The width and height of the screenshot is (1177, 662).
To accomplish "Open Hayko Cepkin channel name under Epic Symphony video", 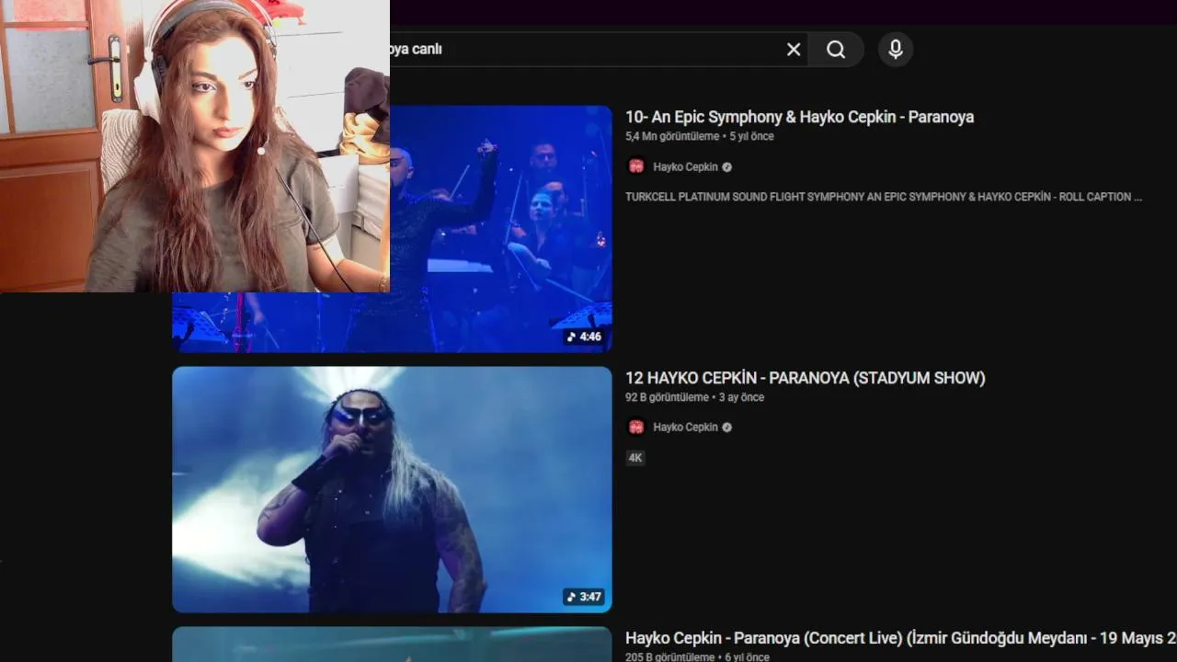I will pos(685,166).
